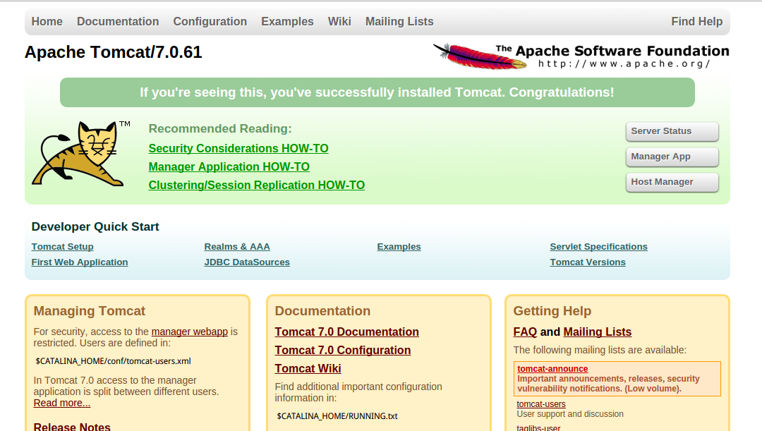762x431 pixels.
Task: Open Mailing Lists in the navigation bar
Action: (x=399, y=21)
